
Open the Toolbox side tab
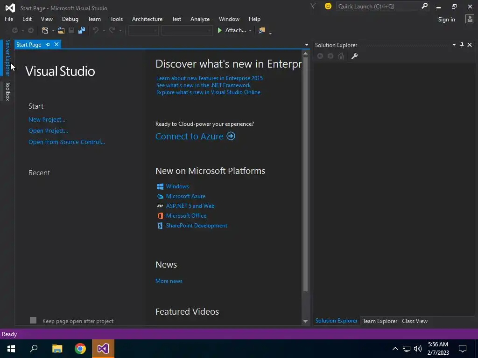(7, 91)
